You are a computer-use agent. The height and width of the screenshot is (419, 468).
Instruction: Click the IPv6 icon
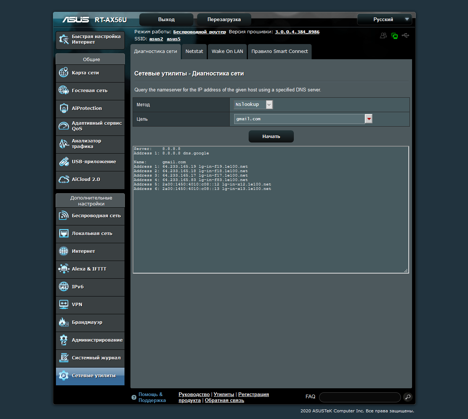(x=64, y=286)
